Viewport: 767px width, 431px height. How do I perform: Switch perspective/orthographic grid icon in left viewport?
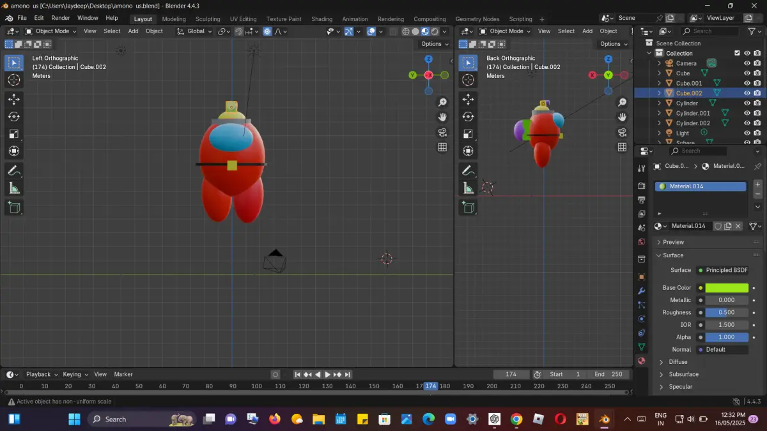coord(442,147)
